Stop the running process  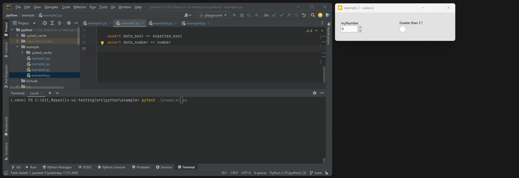tap(257, 15)
